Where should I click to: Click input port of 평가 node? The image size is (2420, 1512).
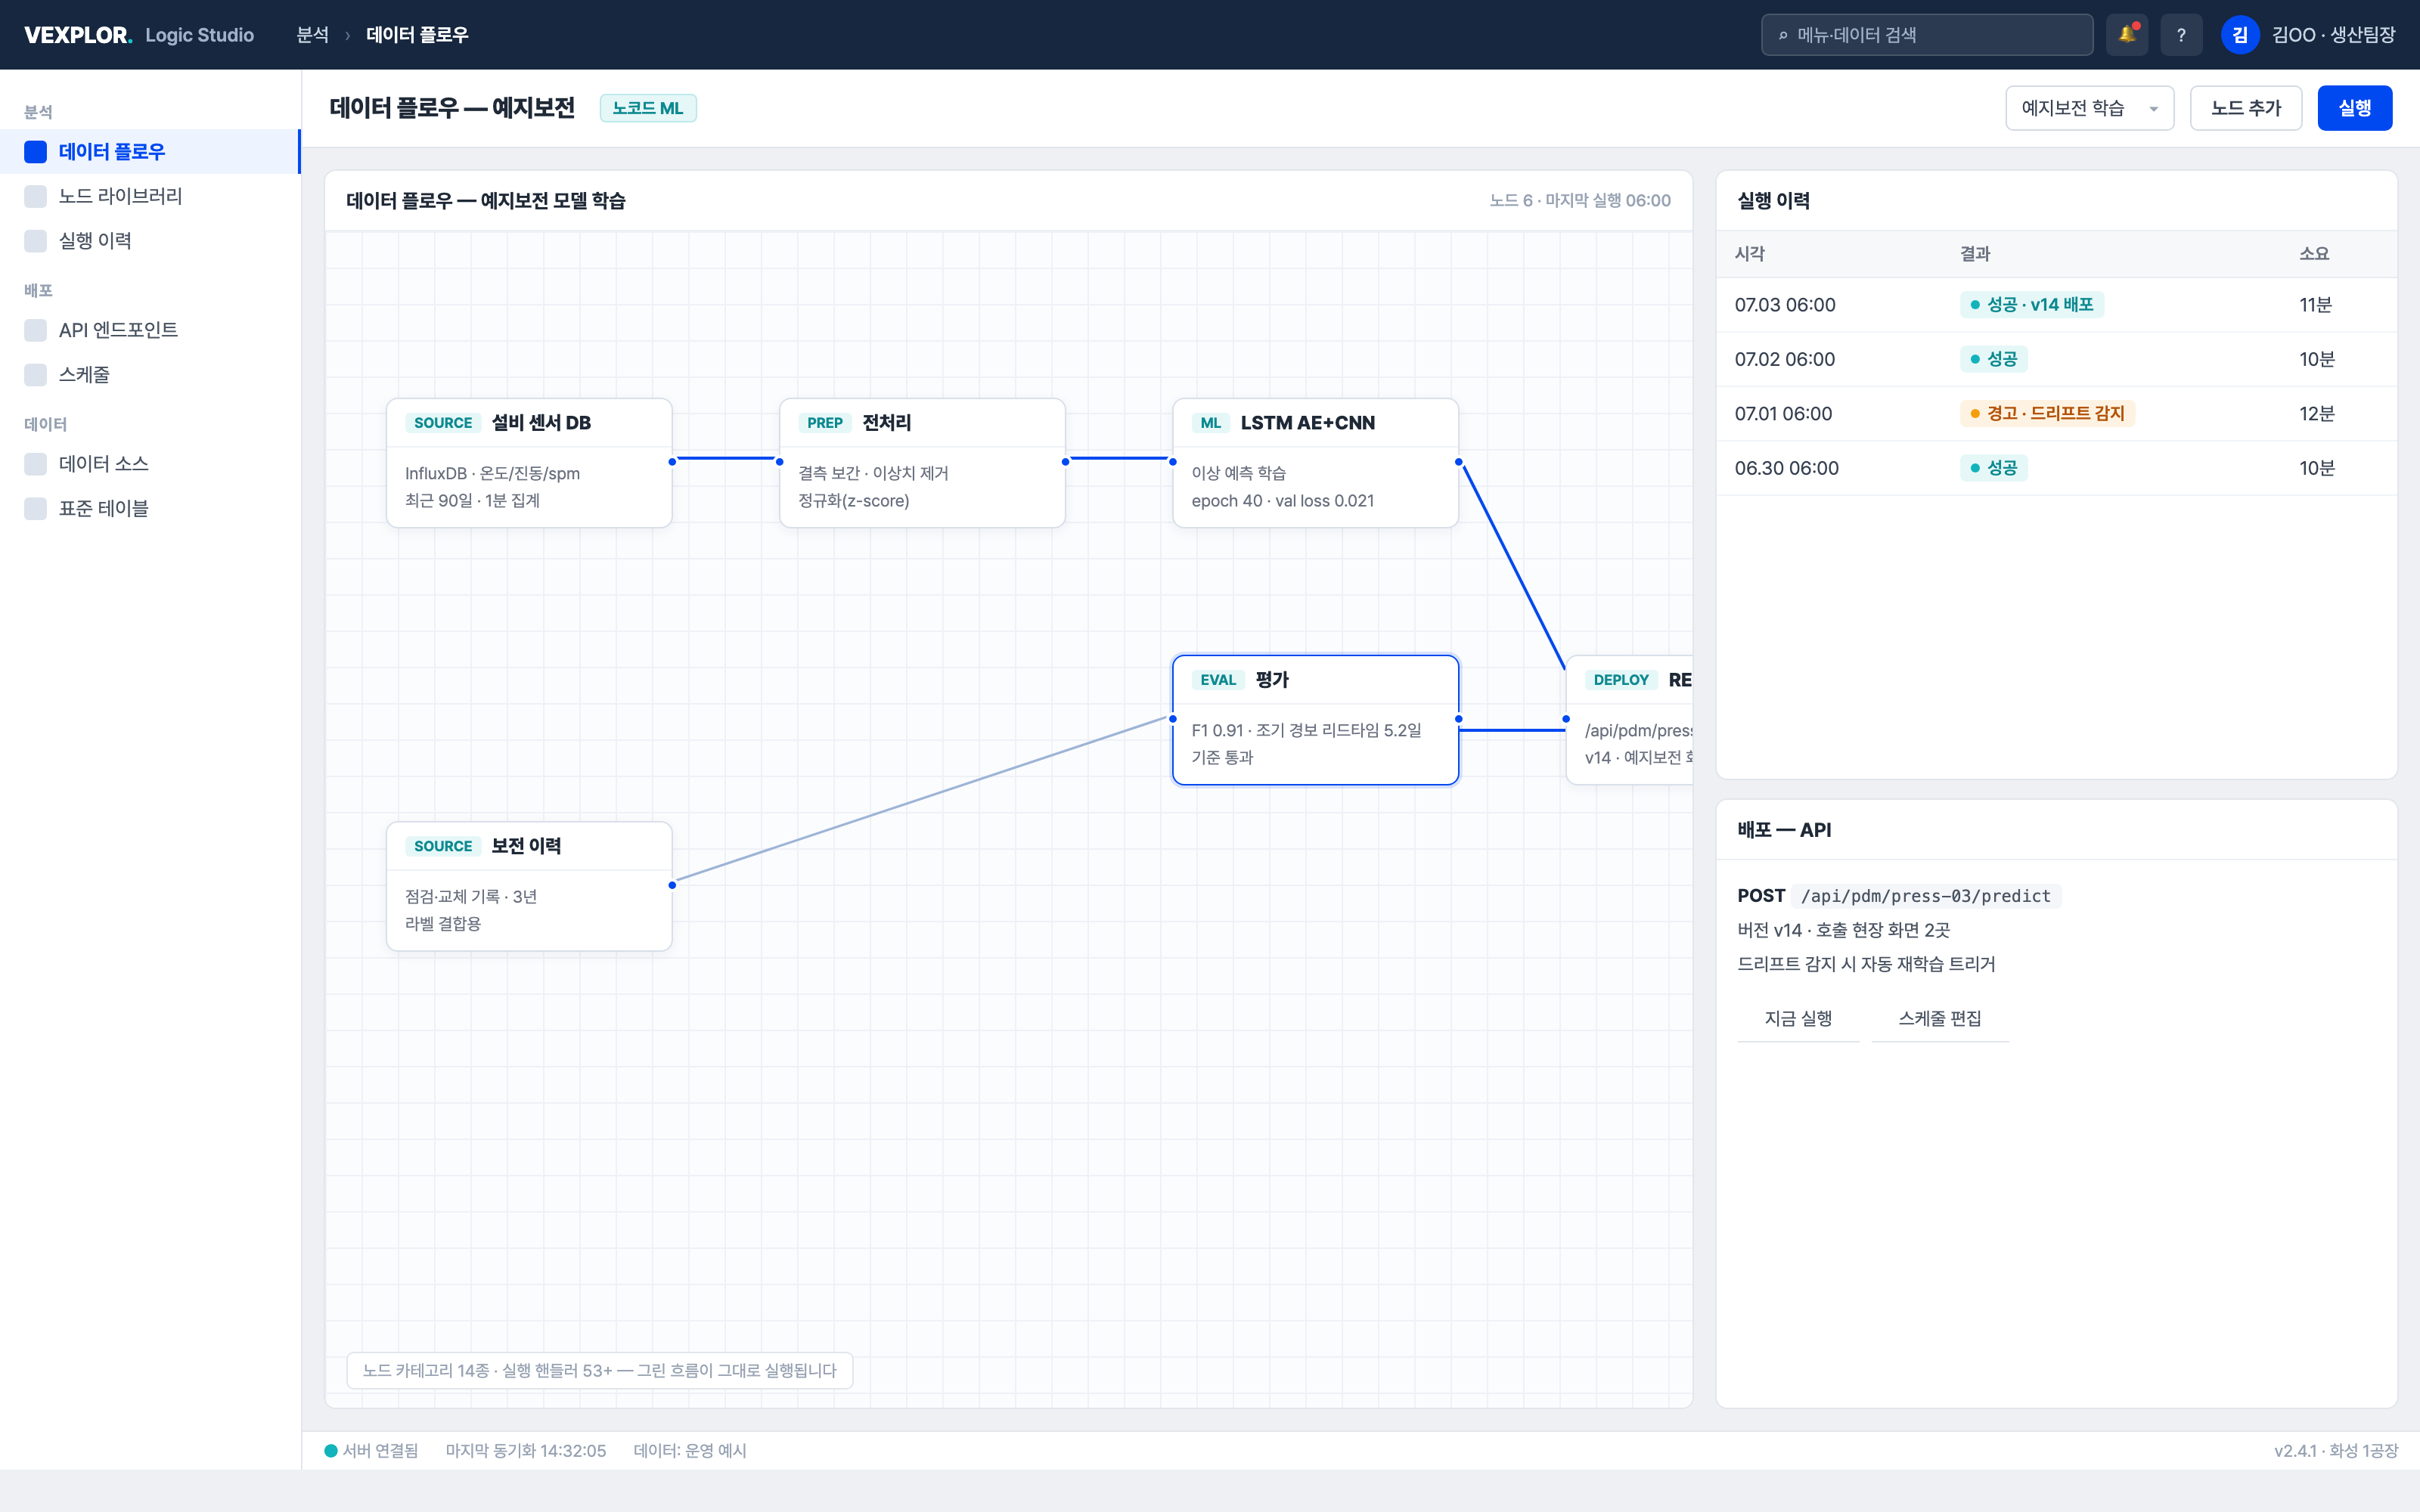(x=1173, y=719)
